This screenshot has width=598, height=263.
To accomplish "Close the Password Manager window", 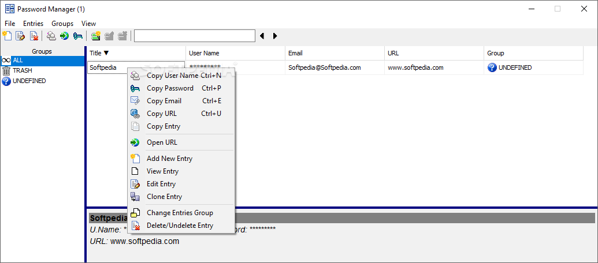I will 584,9.
